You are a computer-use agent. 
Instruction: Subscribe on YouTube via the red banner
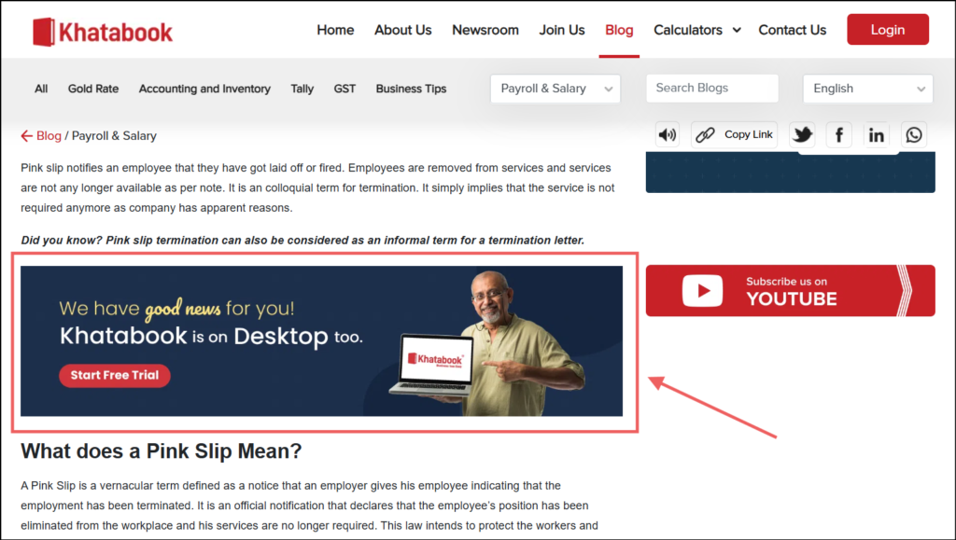790,290
